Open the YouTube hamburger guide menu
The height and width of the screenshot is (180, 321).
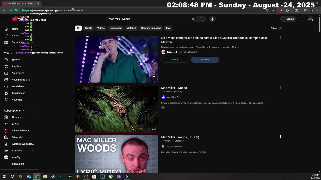click(6, 19)
